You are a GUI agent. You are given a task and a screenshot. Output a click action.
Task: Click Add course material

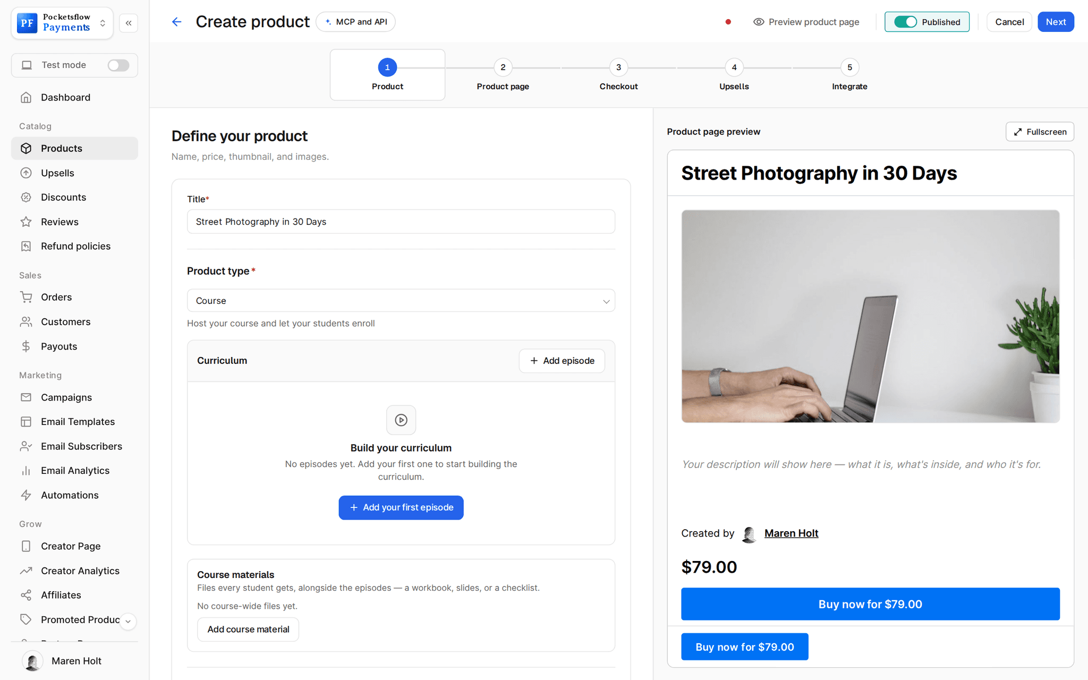point(248,629)
